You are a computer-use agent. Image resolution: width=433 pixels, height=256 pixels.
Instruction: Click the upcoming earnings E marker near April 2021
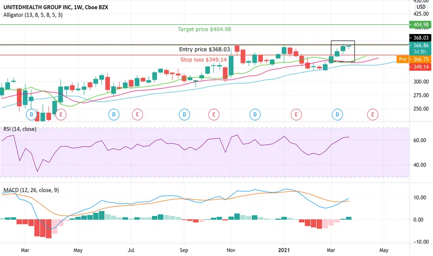pyautogui.click(x=373, y=115)
